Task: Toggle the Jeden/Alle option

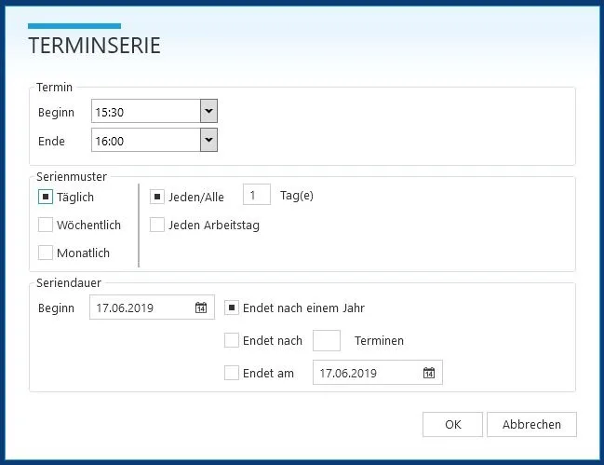Action: tap(157, 197)
